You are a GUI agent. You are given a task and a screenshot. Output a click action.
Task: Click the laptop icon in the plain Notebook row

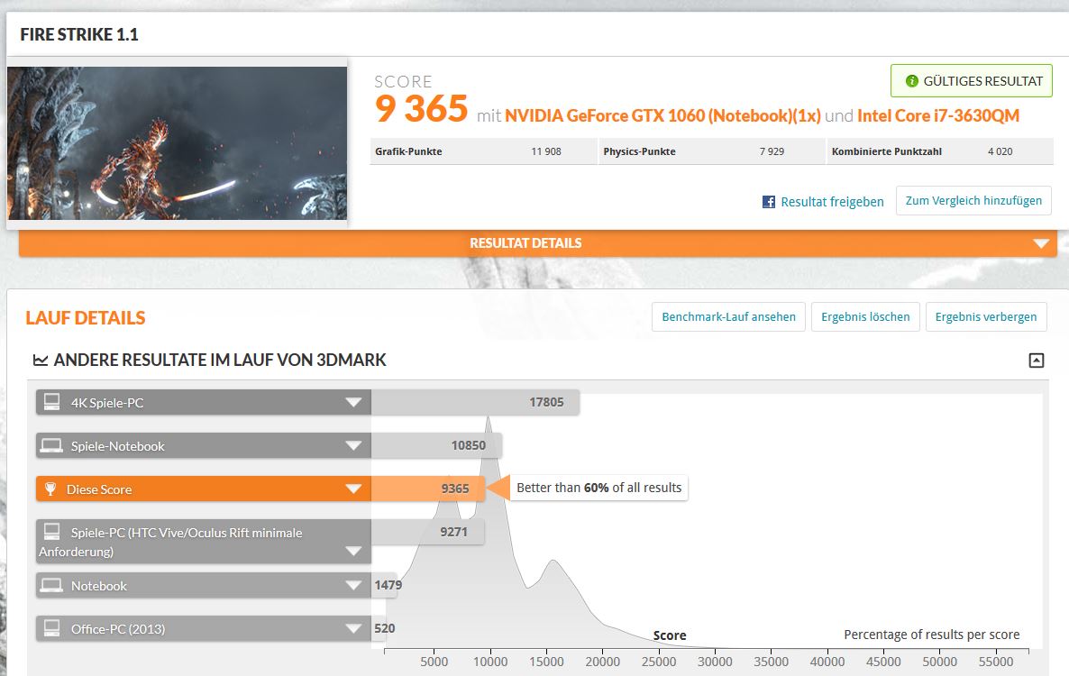(x=52, y=586)
